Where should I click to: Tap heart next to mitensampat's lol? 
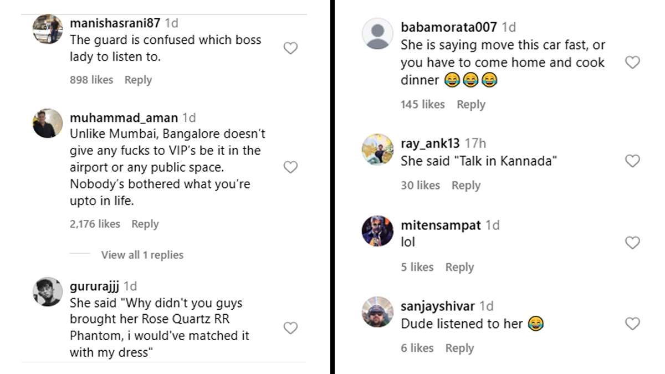632,243
